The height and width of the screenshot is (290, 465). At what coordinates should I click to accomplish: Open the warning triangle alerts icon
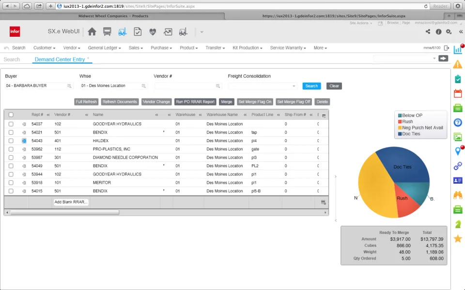pos(458,64)
